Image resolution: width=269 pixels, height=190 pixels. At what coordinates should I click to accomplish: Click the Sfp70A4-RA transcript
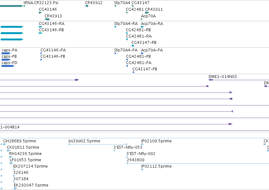(126, 23)
